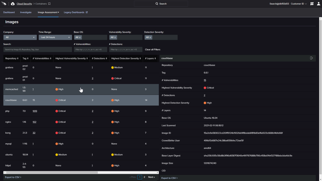The image size is (322, 181).
Task: Open the 1013 vulnerabilities link for php
Action: [x=35, y=111]
